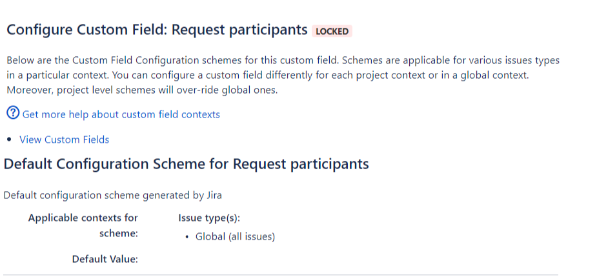Open Get more help about custom field contexts
Screen dimensions: 597x279
[121, 114]
